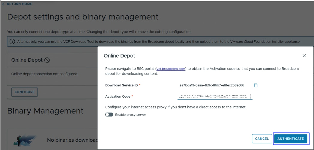Click the CONFIGURE button under Online Depot

click(24, 92)
